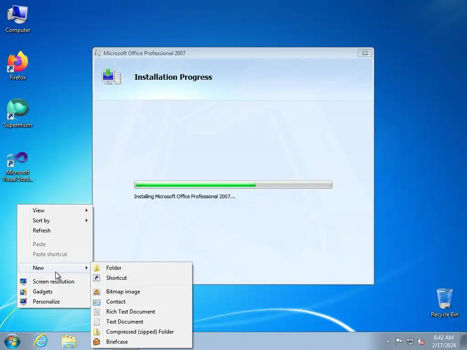Expand the View submenu
This screenshot has width=467, height=350.
[x=55, y=211]
